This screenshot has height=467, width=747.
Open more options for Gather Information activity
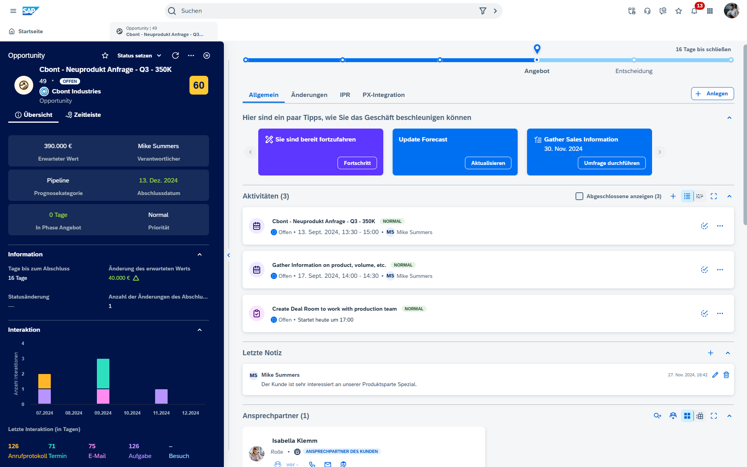(720, 270)
